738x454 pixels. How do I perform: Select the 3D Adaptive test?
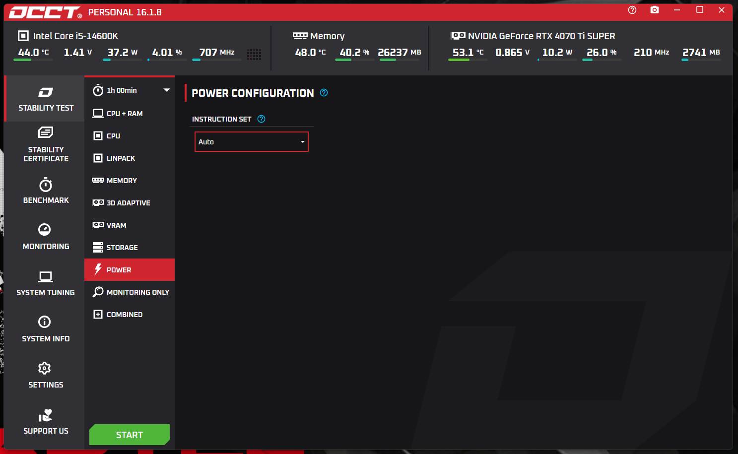point(130,203)
